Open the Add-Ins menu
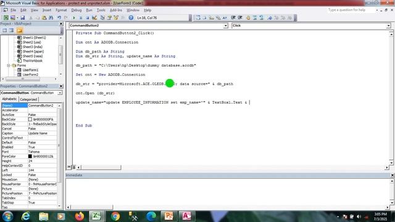 pyautogui.click(x=116, y=10)
